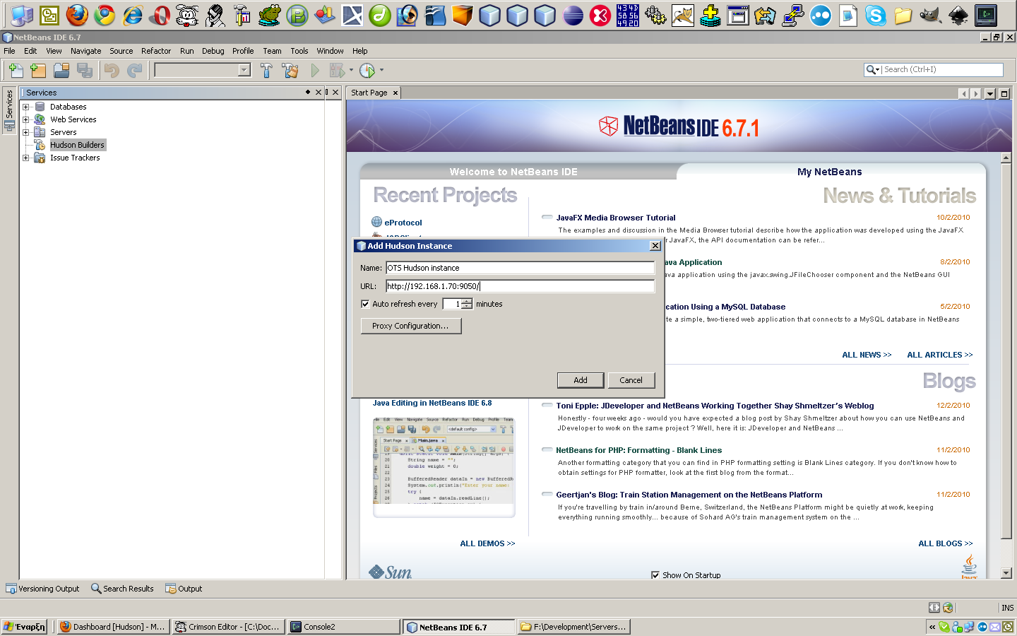Switch to the My NetBeans tab

[x=830, y=172]
